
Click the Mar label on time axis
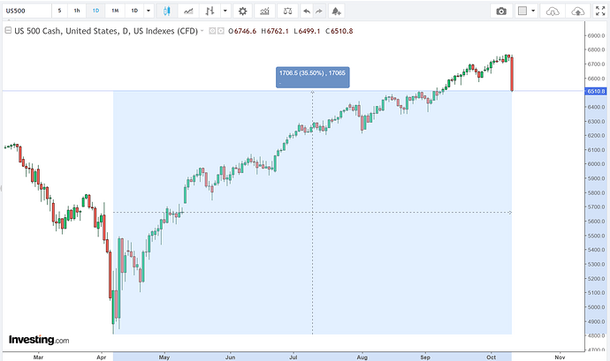38,357
